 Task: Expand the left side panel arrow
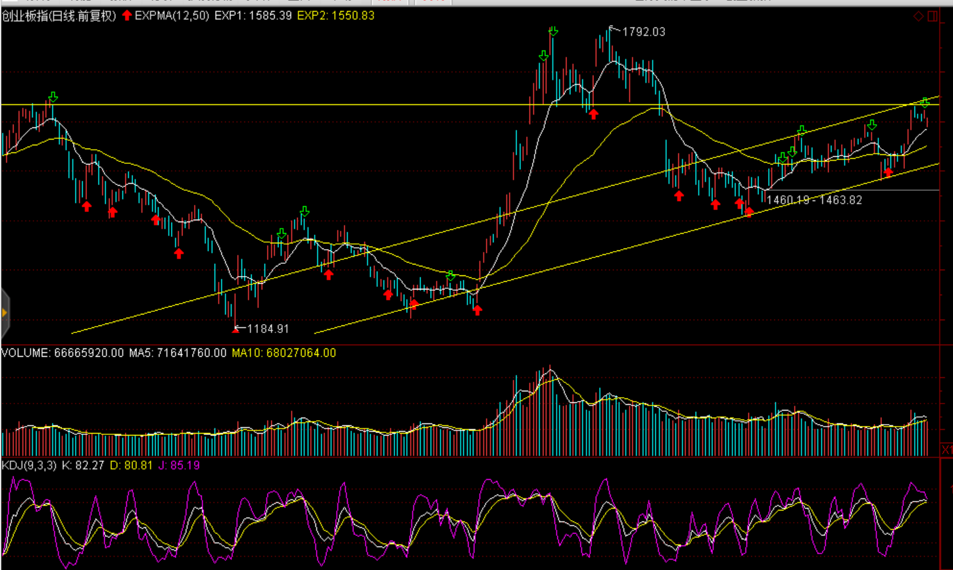click(4, 313)
